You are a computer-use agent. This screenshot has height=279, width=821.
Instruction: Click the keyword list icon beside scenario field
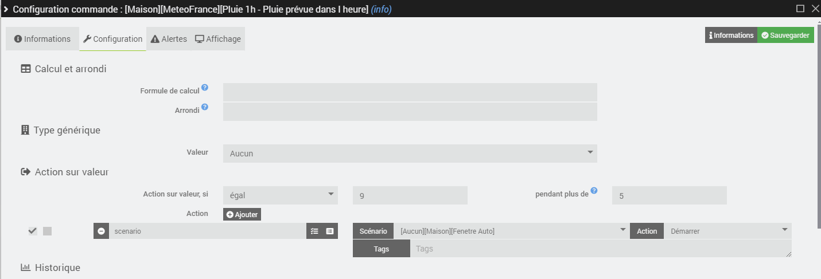click(314, 231)
